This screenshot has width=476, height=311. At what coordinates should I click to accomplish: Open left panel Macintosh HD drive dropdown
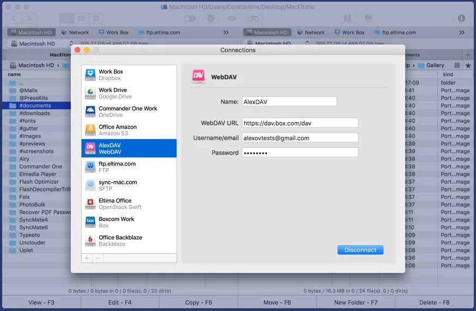41,43
